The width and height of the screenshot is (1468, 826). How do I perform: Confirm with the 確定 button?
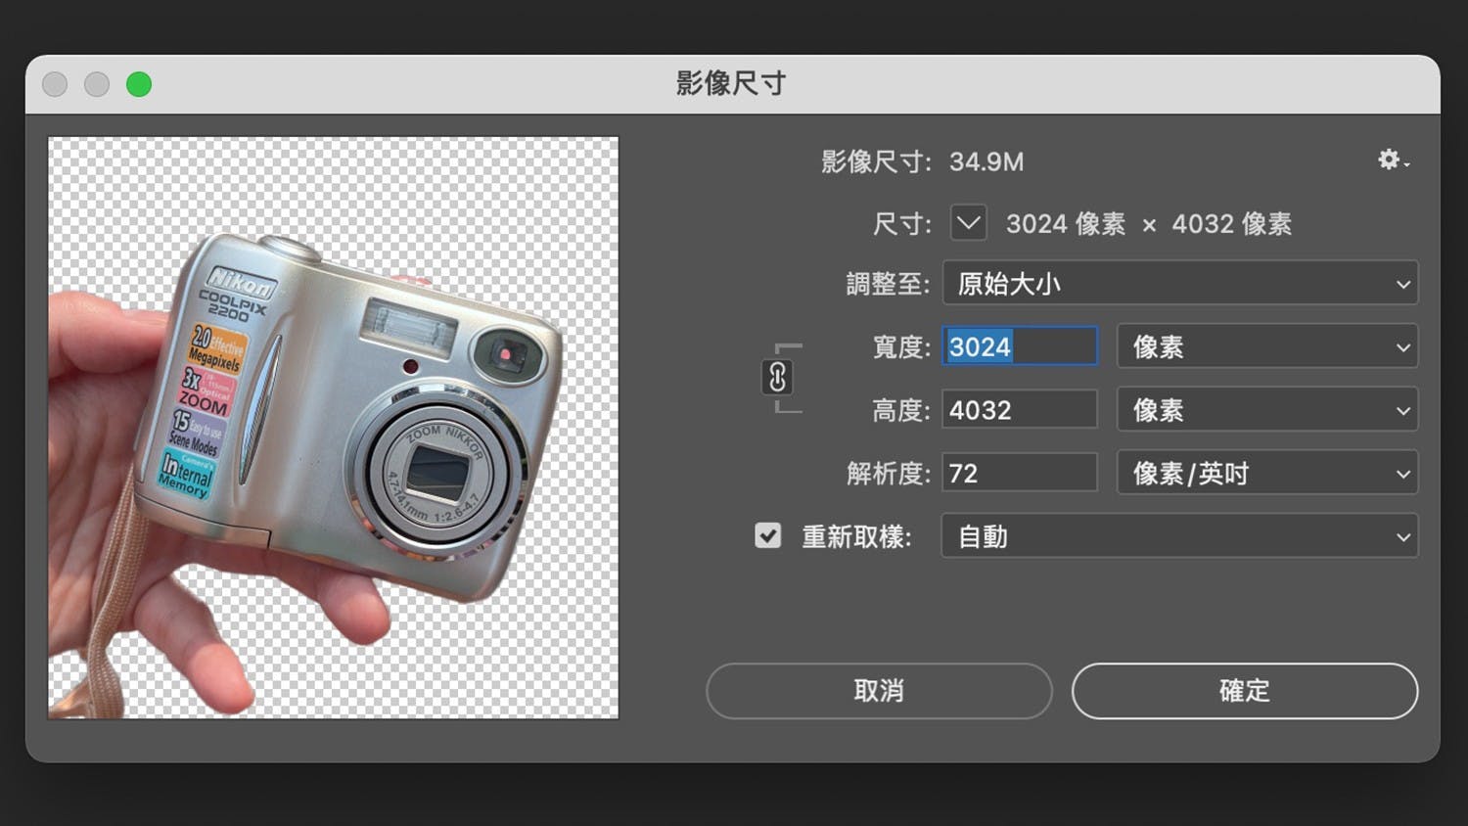(x=1245, y=691)
